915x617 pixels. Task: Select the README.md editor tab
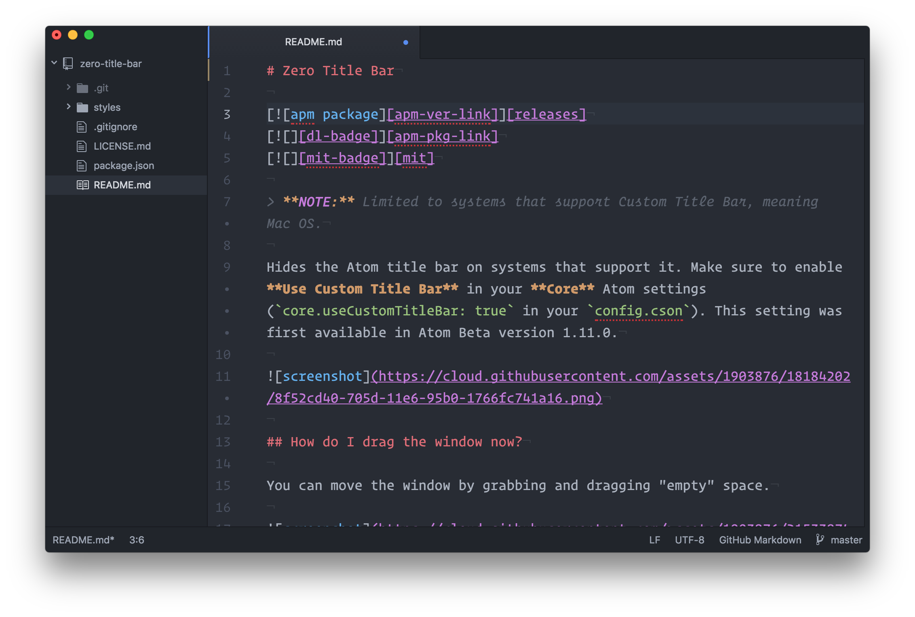click(x=314, y=42)
